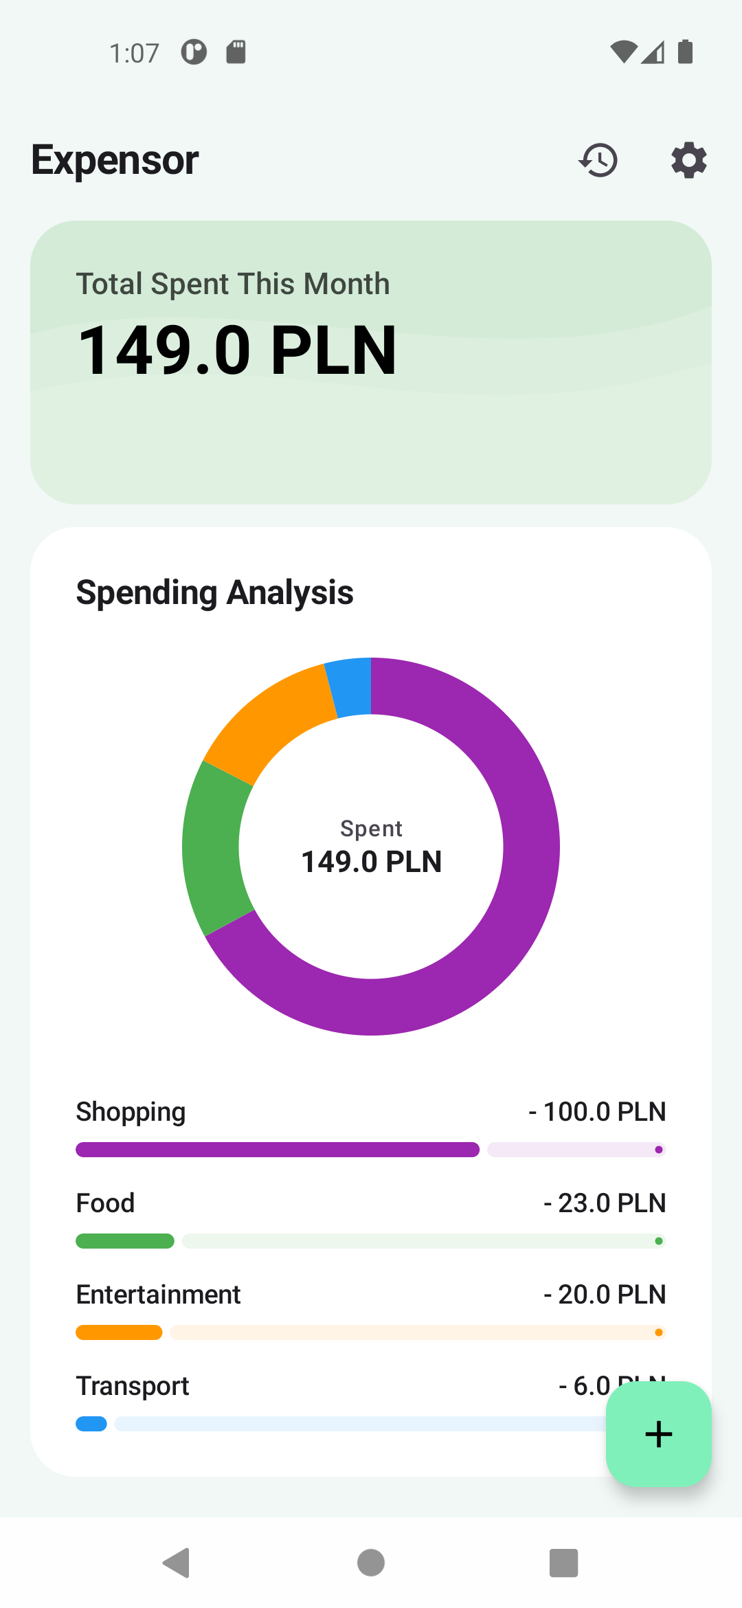742x1608 pixels.
Task: Tap the green plus add-expense button
Action: pyautogui.click(x=658, y=1434)
